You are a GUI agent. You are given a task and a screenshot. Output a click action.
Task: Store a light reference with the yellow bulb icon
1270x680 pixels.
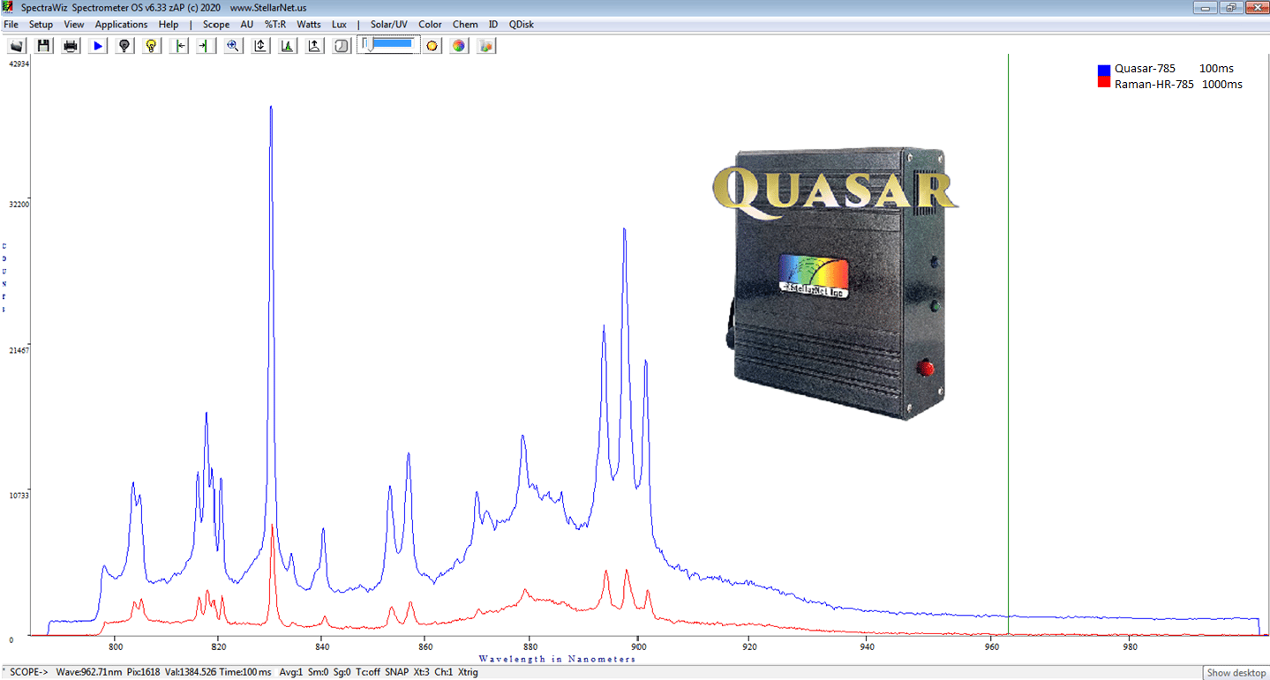tap(151, 45)
